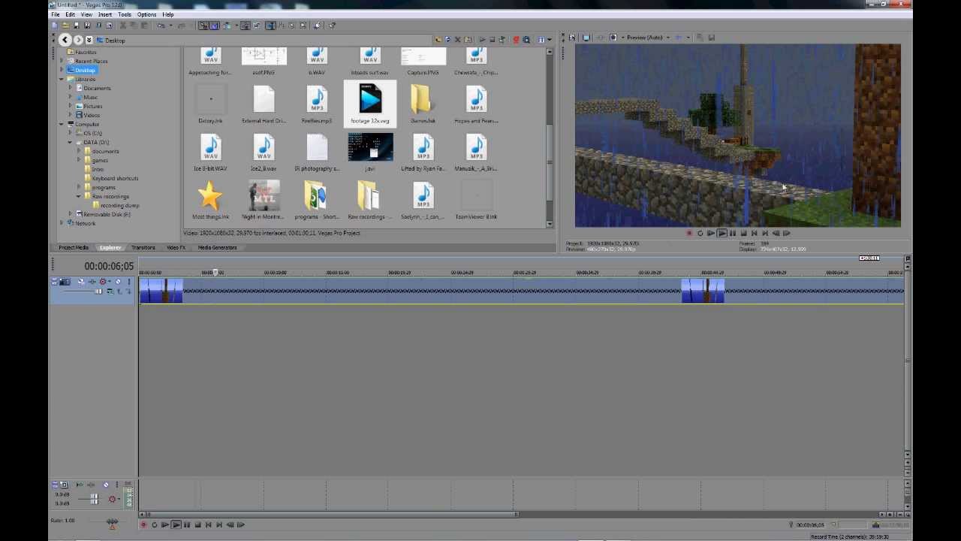This screenshot has width=961, height=541.
Task: Collapse the Computer tree node
Action: point(62,124)
